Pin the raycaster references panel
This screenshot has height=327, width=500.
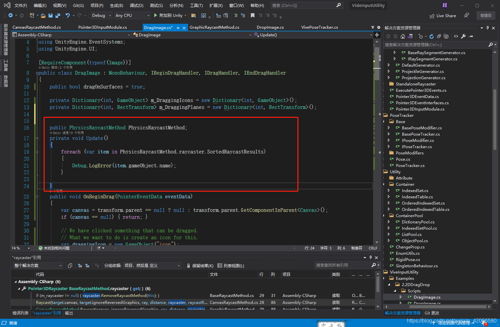click(370, 257)
